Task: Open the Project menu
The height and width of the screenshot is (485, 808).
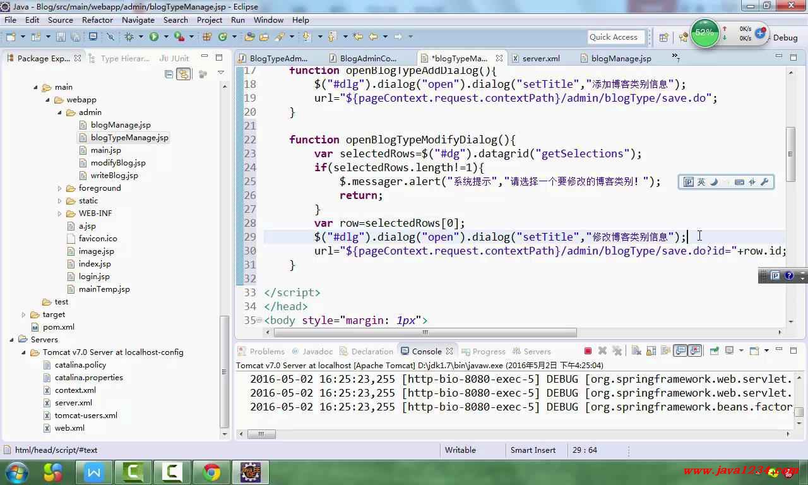Action: point(210,20)
